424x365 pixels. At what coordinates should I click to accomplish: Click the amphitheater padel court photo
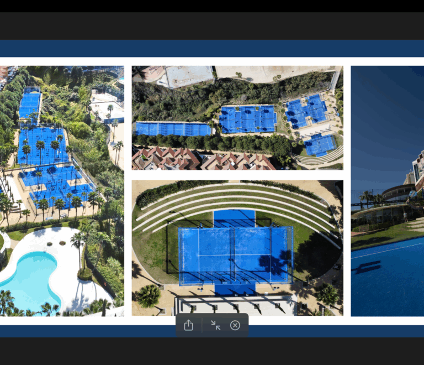coord(237,248)
